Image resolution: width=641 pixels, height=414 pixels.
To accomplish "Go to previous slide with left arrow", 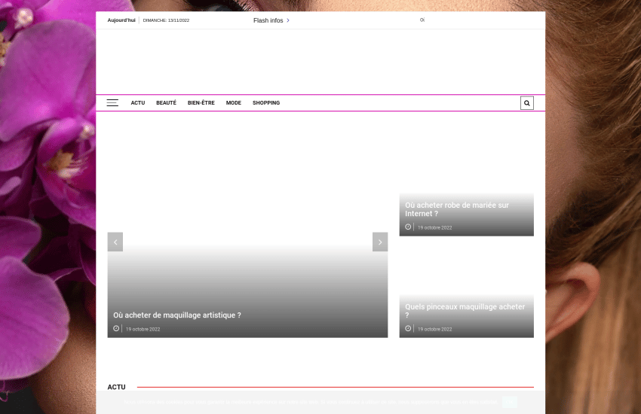I will click(x=115, y=242).
